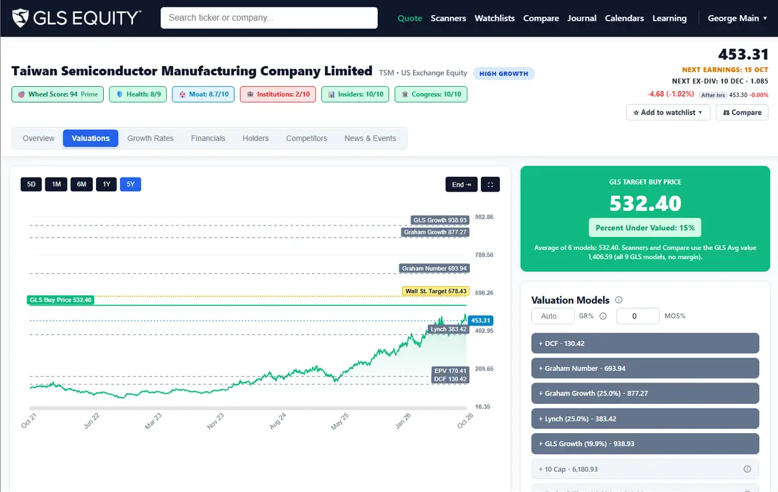This screenshot has height=492, width=778.
Task: Expand the Graham Number - 693.94 model
Action: (x=645, y=368)
